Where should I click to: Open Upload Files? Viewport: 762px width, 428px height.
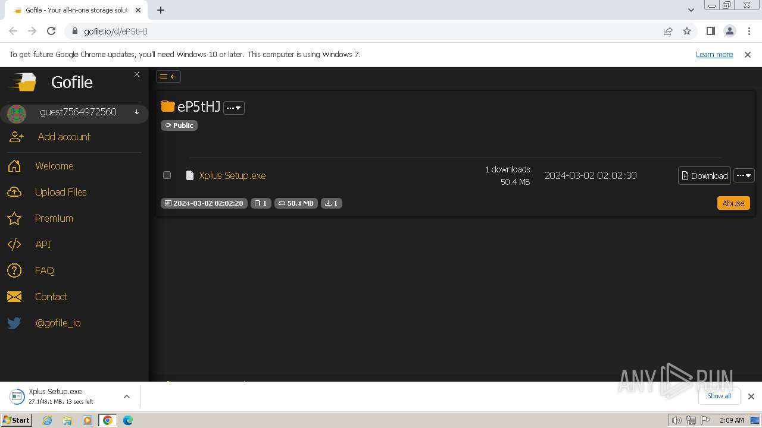[61, 192]
